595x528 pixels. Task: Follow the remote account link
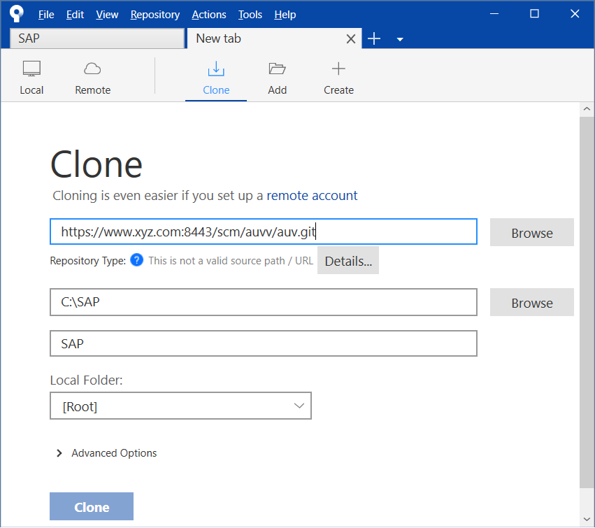pos(312,196)
